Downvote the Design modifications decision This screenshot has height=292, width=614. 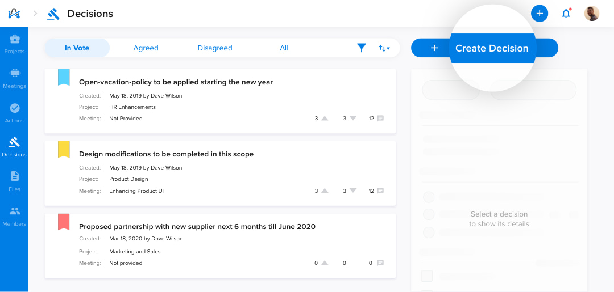click(x=353, y=191)
